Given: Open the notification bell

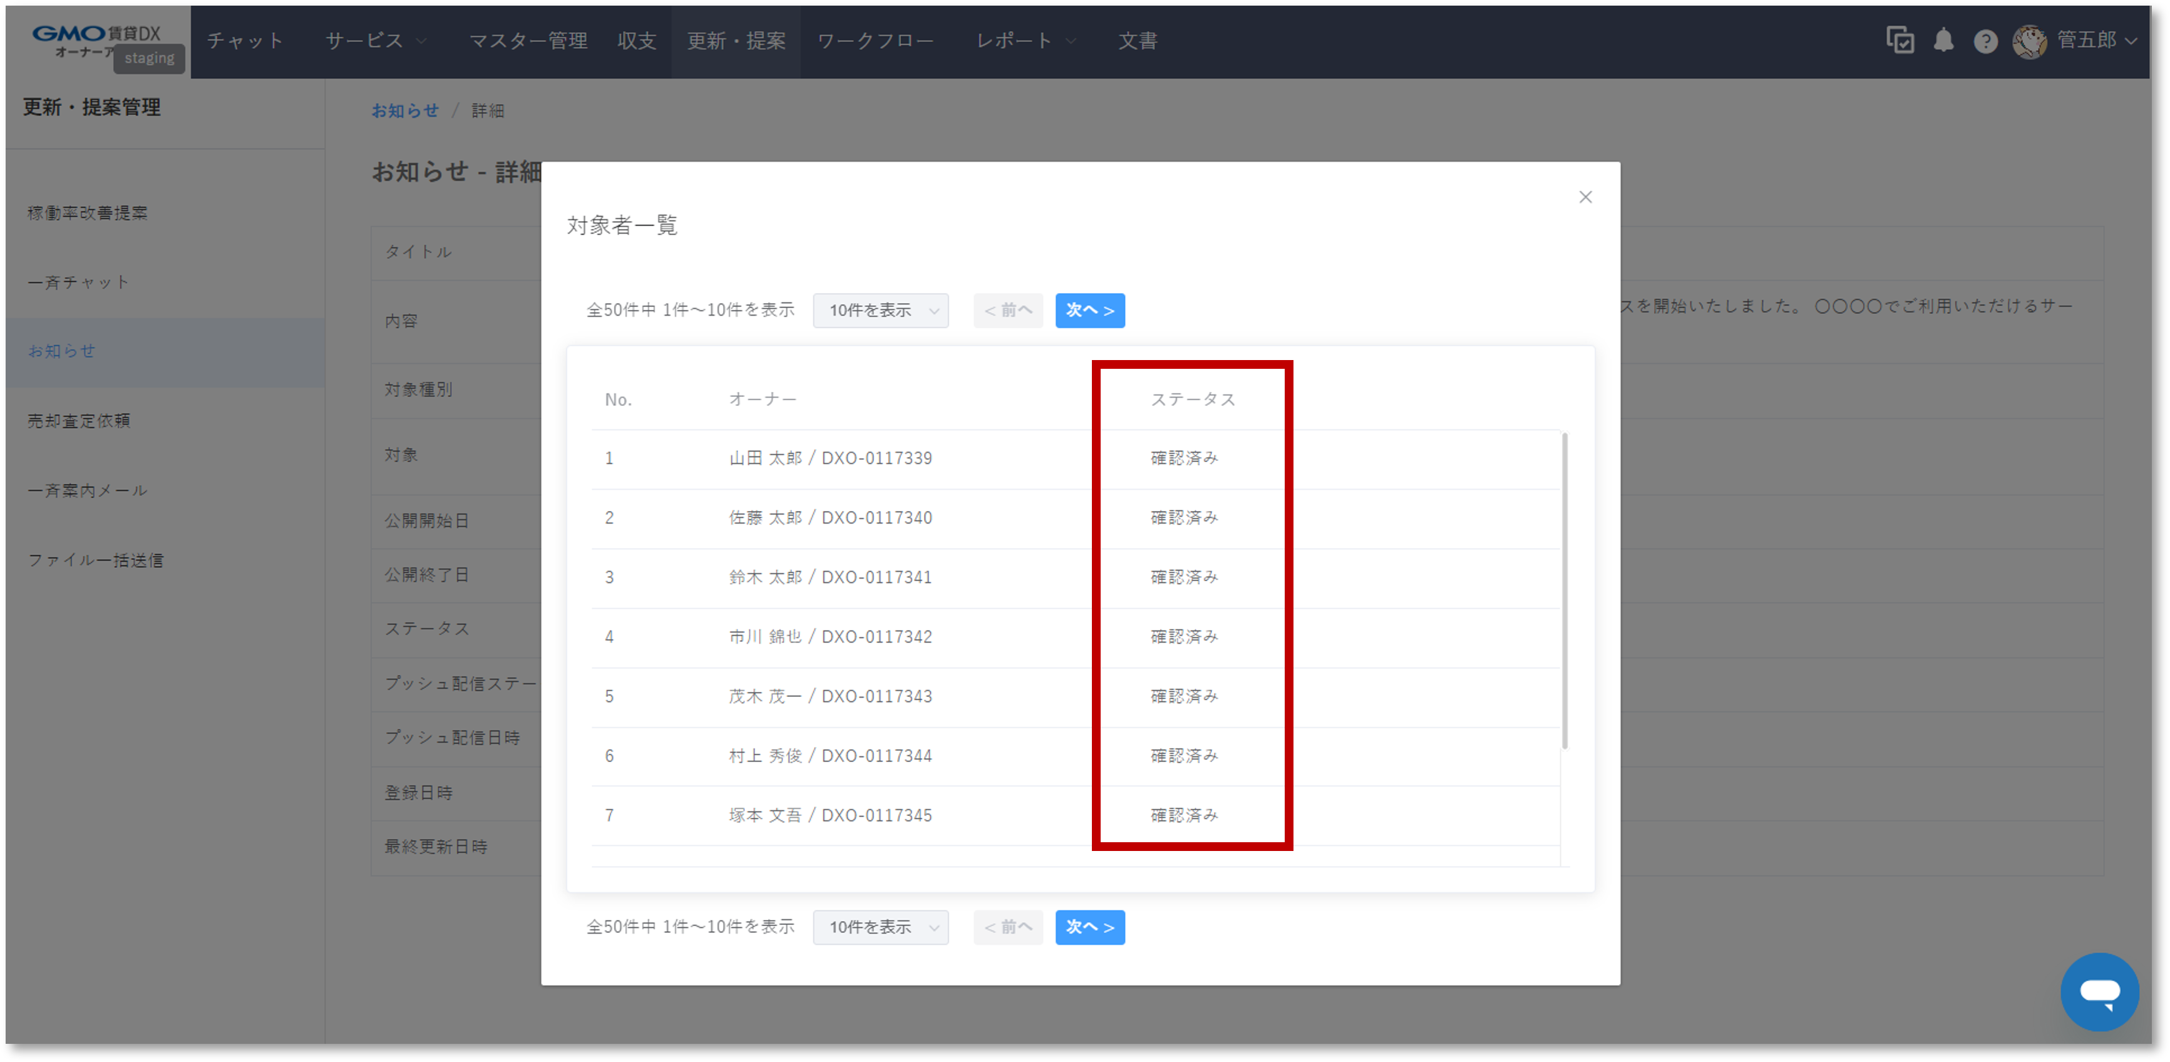Looking at the screenshot, I should tap(1943, 41).
